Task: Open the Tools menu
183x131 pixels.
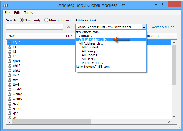Action: (x=28, y=13)
